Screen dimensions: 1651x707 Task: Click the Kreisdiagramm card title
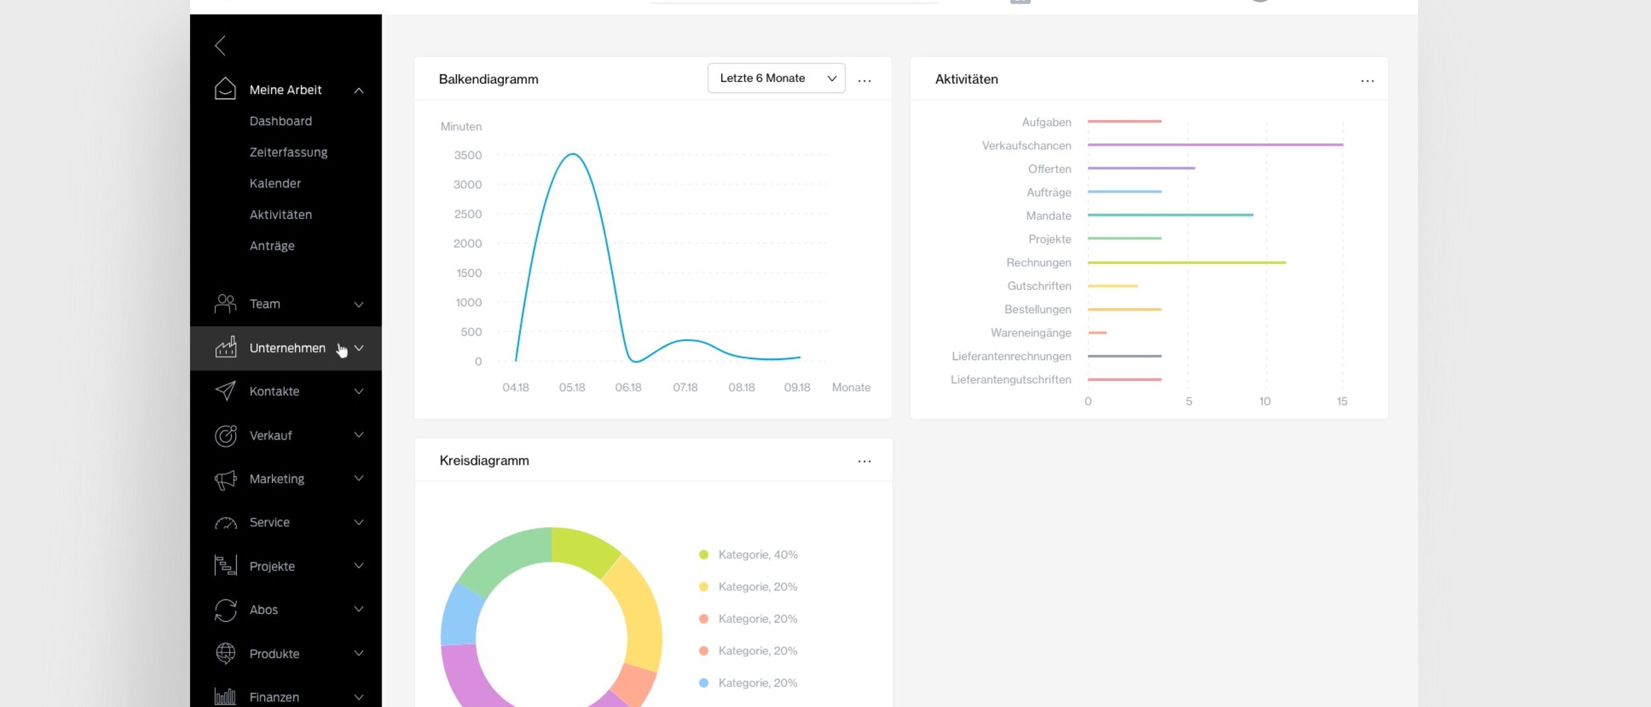(484, 461)
